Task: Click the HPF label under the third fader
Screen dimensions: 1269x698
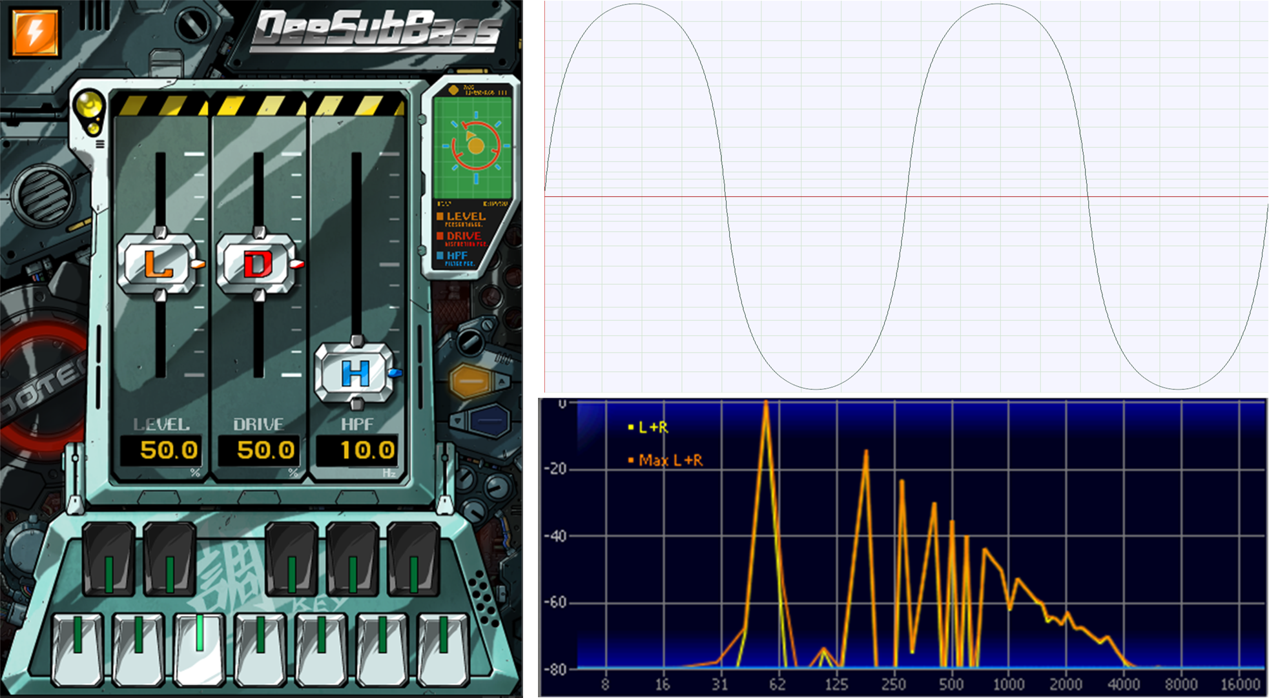Action: click(x=357, y=424)
